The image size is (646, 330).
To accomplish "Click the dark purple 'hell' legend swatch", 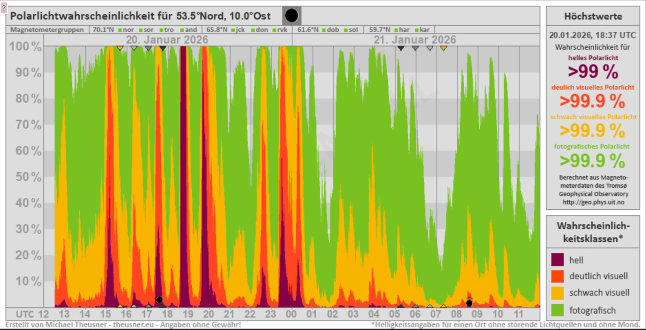I will click(x=557, y=260).
